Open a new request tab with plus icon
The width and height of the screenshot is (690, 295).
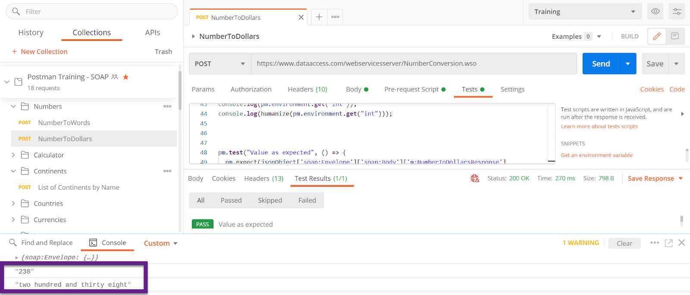click(x=319, y=17)
